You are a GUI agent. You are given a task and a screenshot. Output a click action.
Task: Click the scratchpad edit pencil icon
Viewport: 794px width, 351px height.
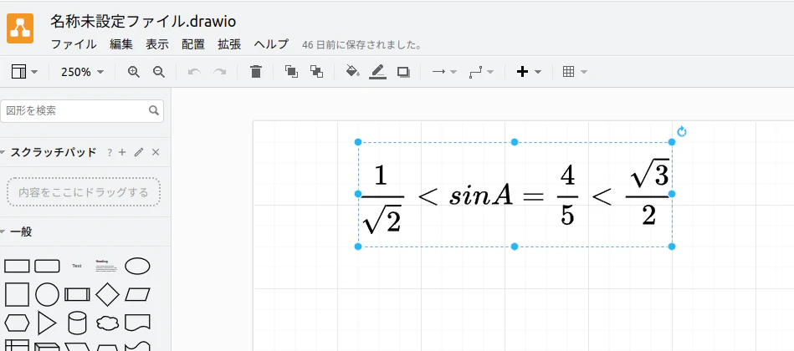tap(139, 152)
